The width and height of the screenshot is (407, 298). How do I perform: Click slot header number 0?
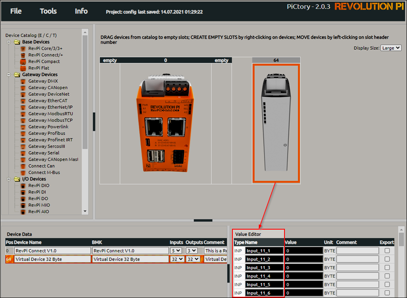pos(166,60)
